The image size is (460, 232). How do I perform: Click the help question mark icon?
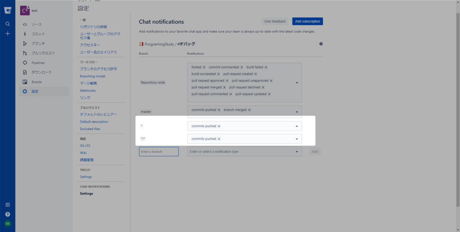pyautogui.click(x=8, y=214)
